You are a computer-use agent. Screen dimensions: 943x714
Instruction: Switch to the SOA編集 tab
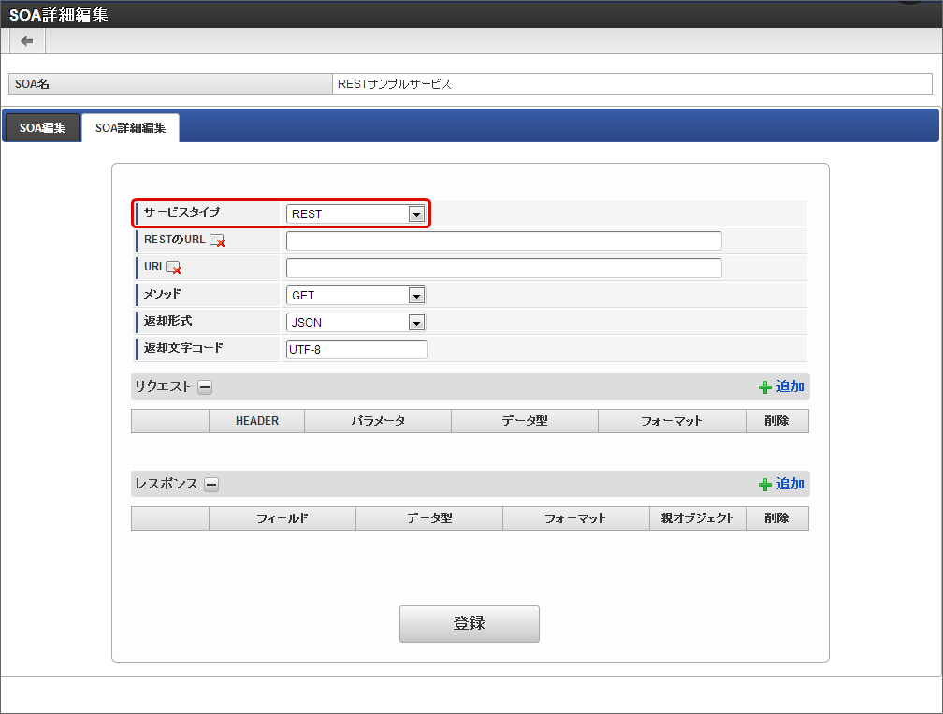[42, 127]
